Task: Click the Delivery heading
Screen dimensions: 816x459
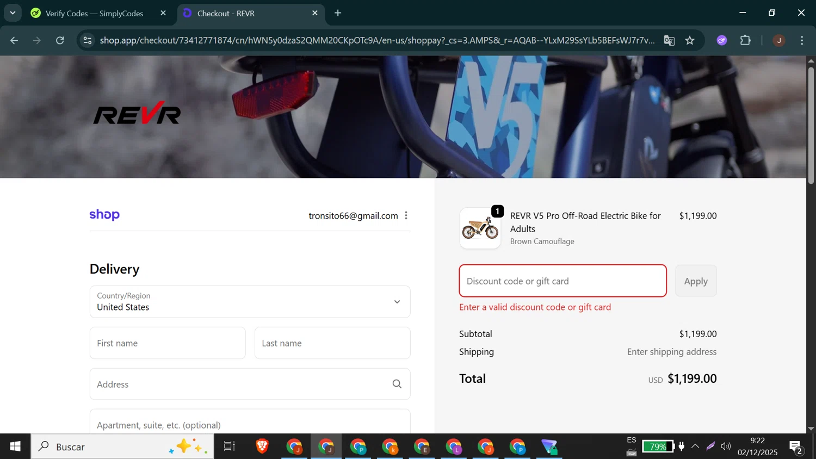Action: coord(114,269)
